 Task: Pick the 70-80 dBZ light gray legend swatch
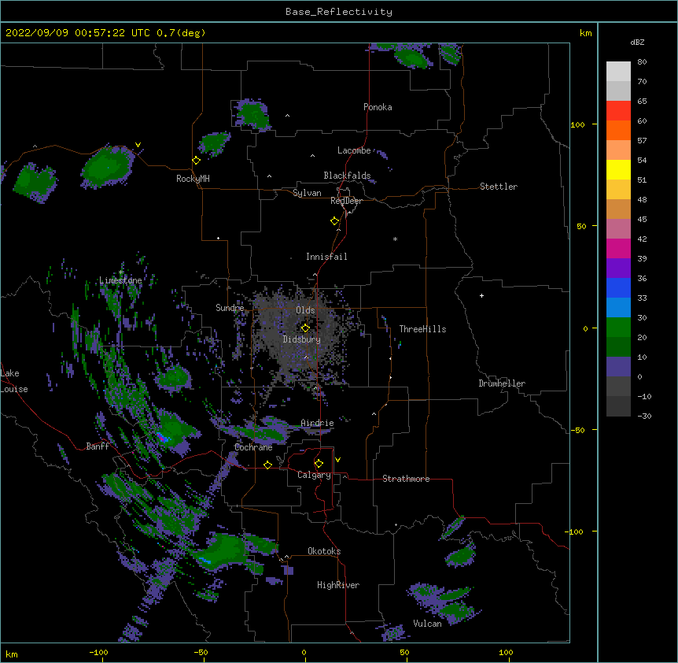[x=618, y=72]
